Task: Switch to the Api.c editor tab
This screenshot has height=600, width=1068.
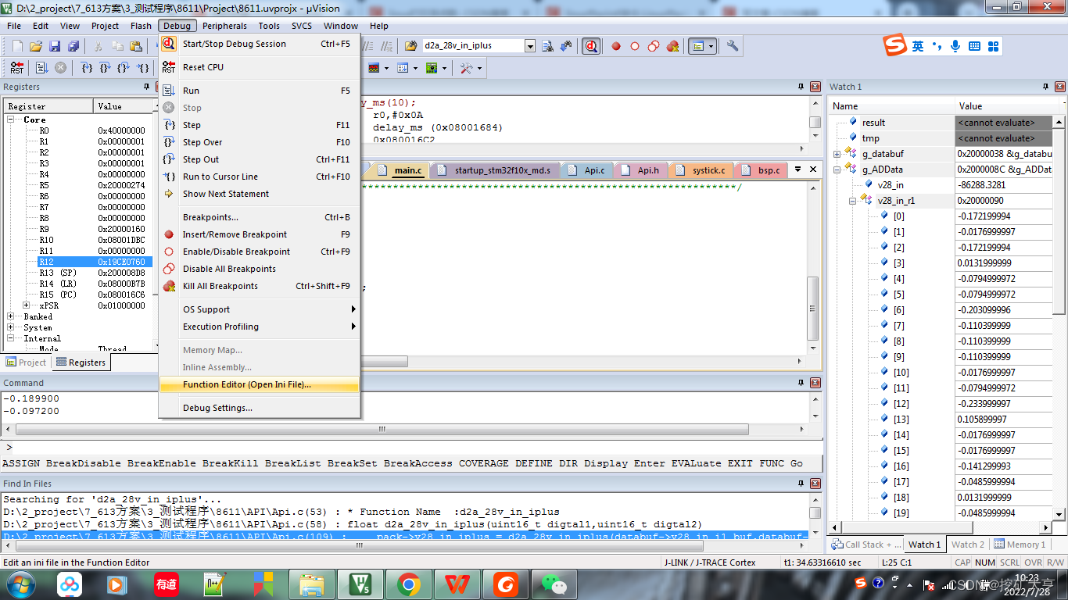Action: point(588,170)
